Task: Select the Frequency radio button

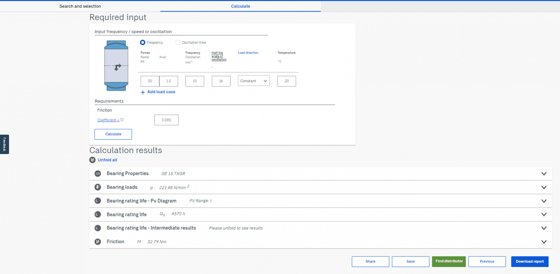Action: [x=143, y=42]
